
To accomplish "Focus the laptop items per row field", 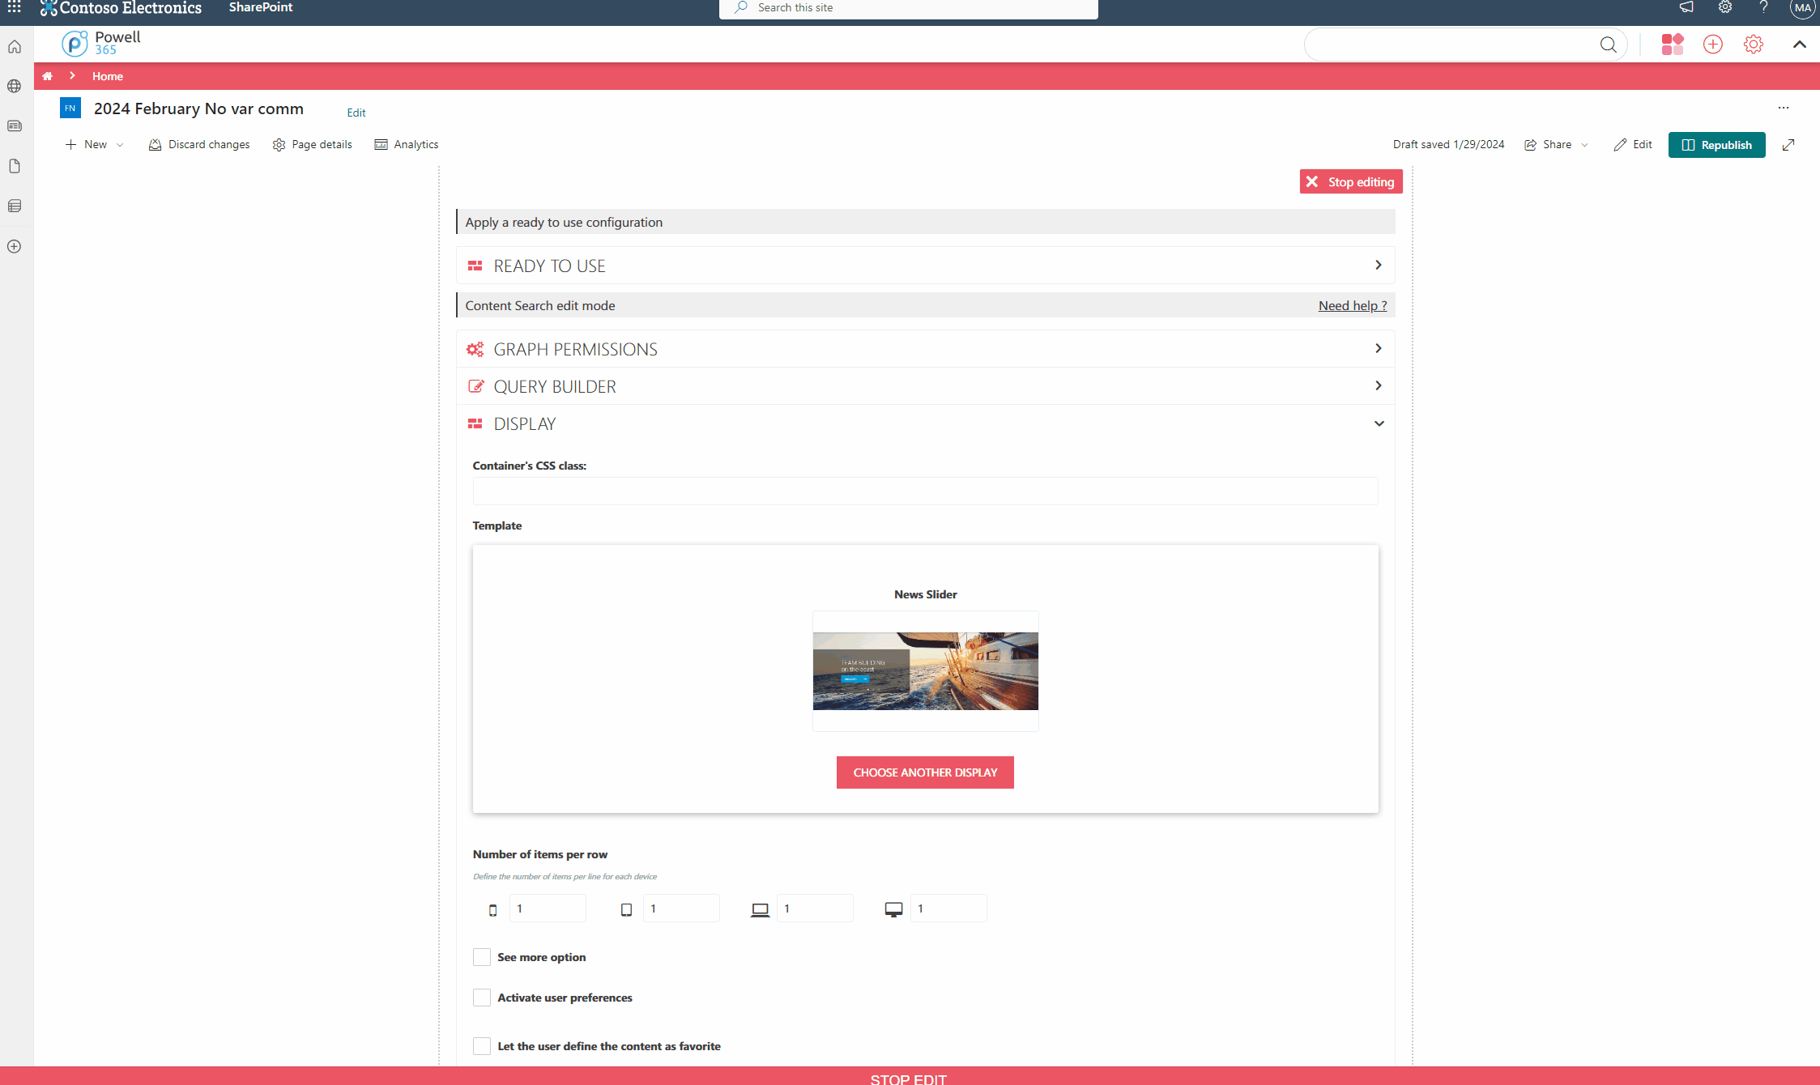I will tap(815, 908).
